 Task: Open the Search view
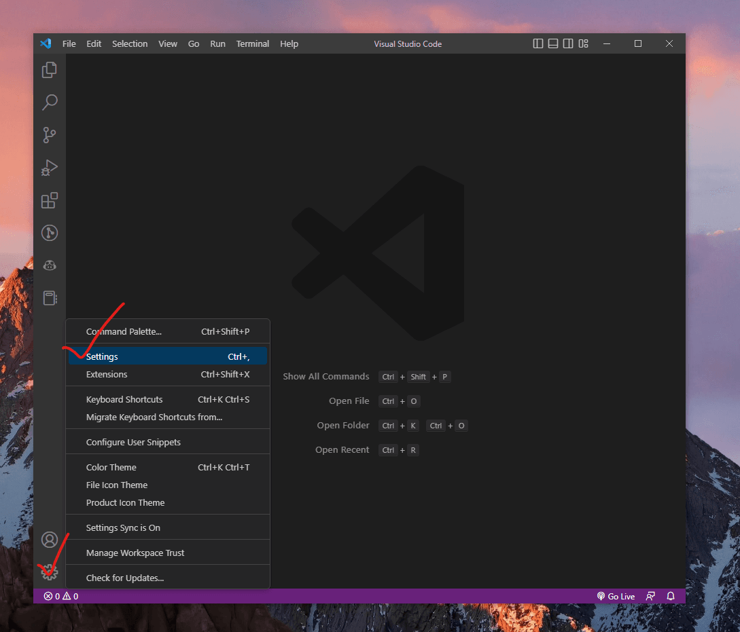(50, 103)
